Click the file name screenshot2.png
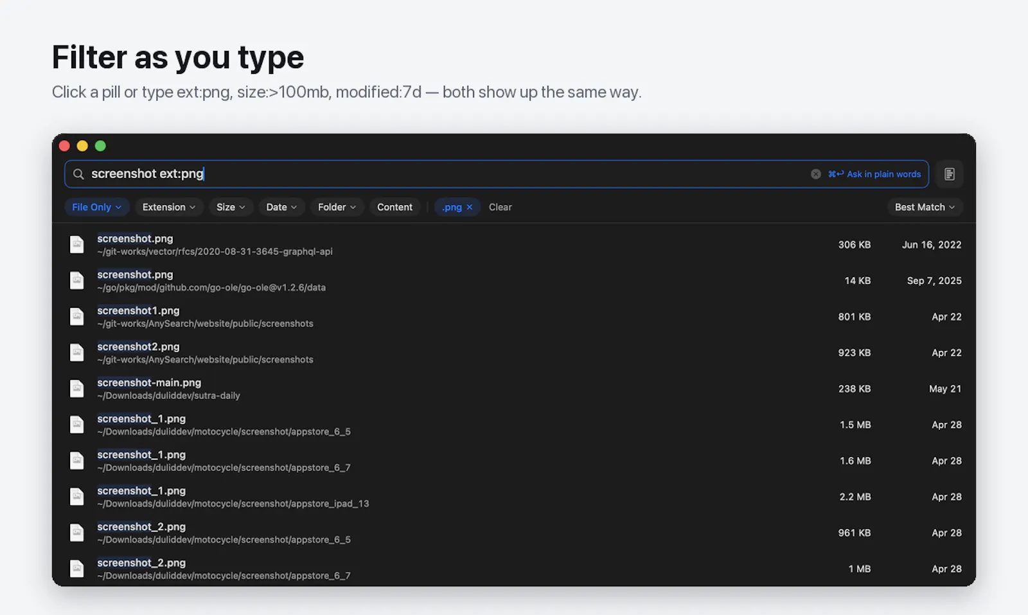This screenshot has height=615, width=1028. [x=138, y=346]
